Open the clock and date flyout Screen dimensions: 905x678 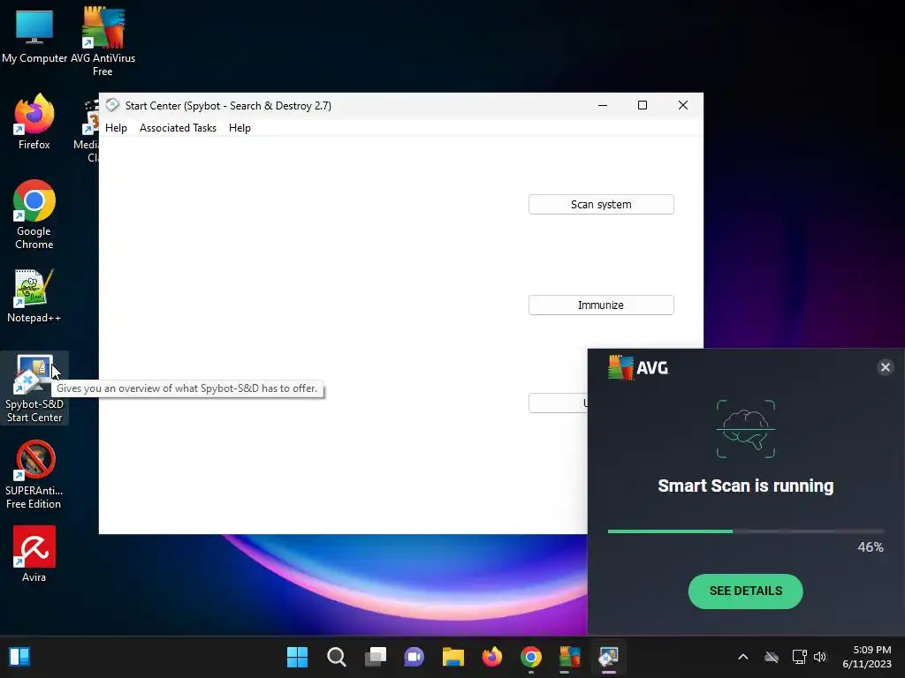867,657
